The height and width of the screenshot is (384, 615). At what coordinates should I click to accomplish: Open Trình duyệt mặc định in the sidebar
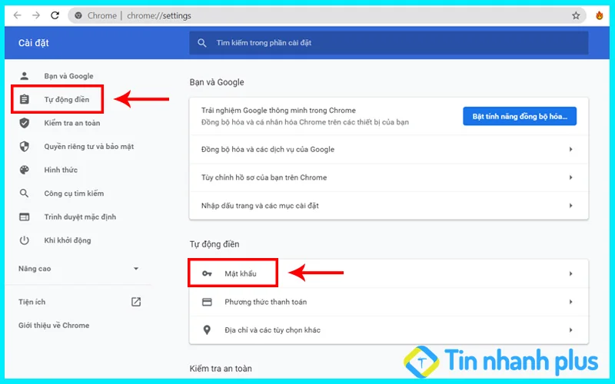click(80, 217)
